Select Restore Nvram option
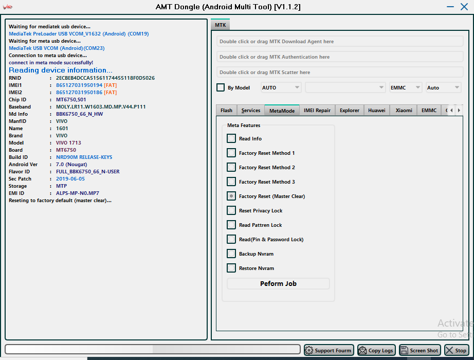Image resolution: width=474 pixels, height=360 pixels. [x=231, y=268]
